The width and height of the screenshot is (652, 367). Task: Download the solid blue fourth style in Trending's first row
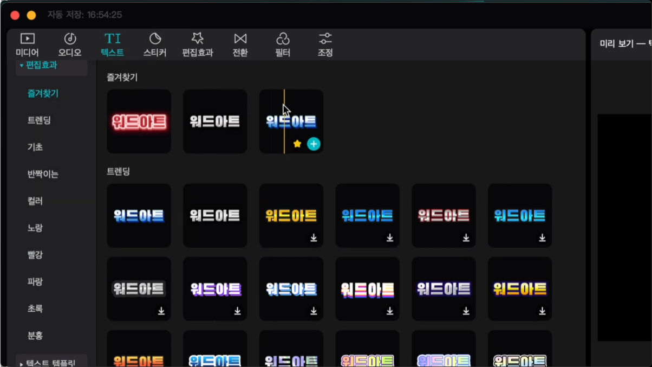click(x=390, y=238)
